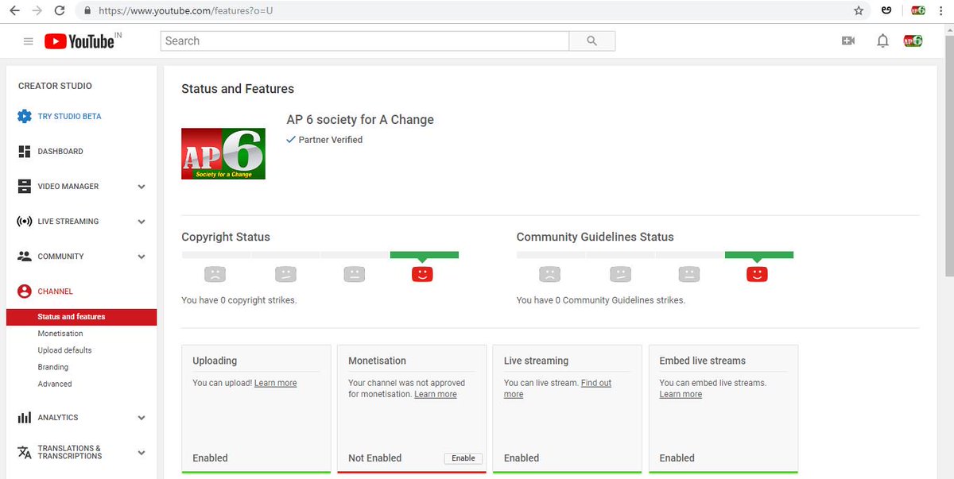Go back with the browser back arrow
Image resolution: width=954 pixels, height=479 pixels.
pyautogui.click(x=14, y=11)
